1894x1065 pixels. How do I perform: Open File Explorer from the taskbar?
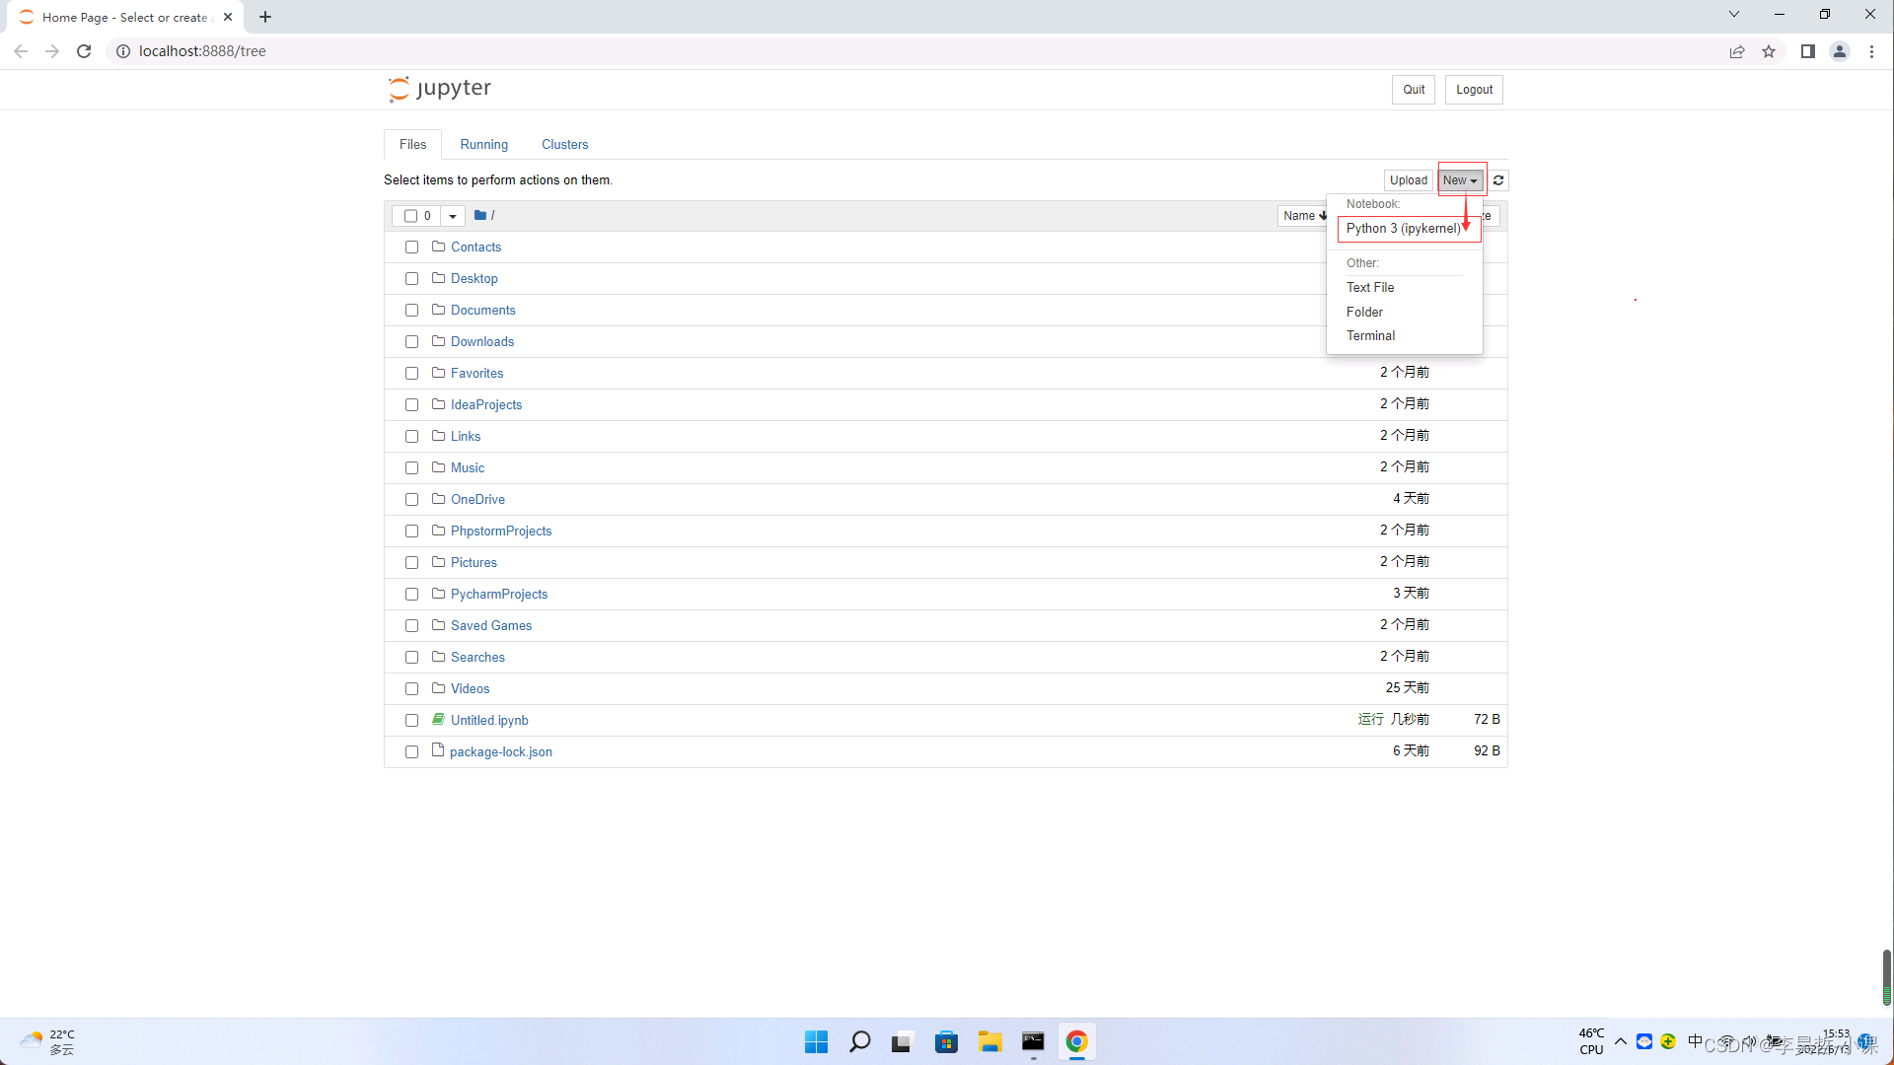point(989,1042)
